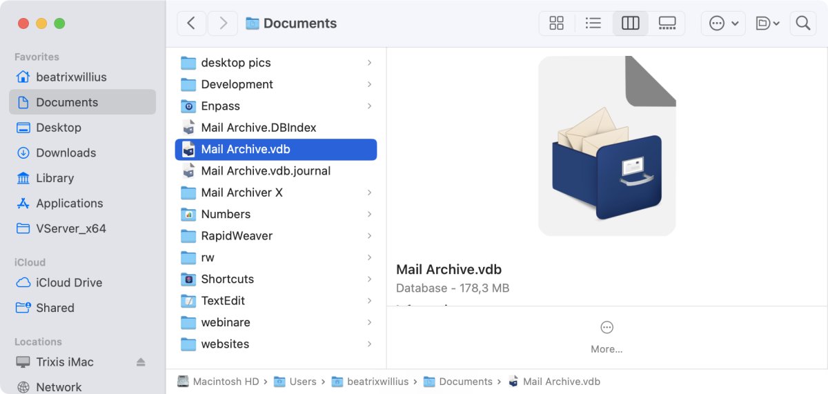
Task: Click the search magnifier icon
Action: (x=802, y=23)
